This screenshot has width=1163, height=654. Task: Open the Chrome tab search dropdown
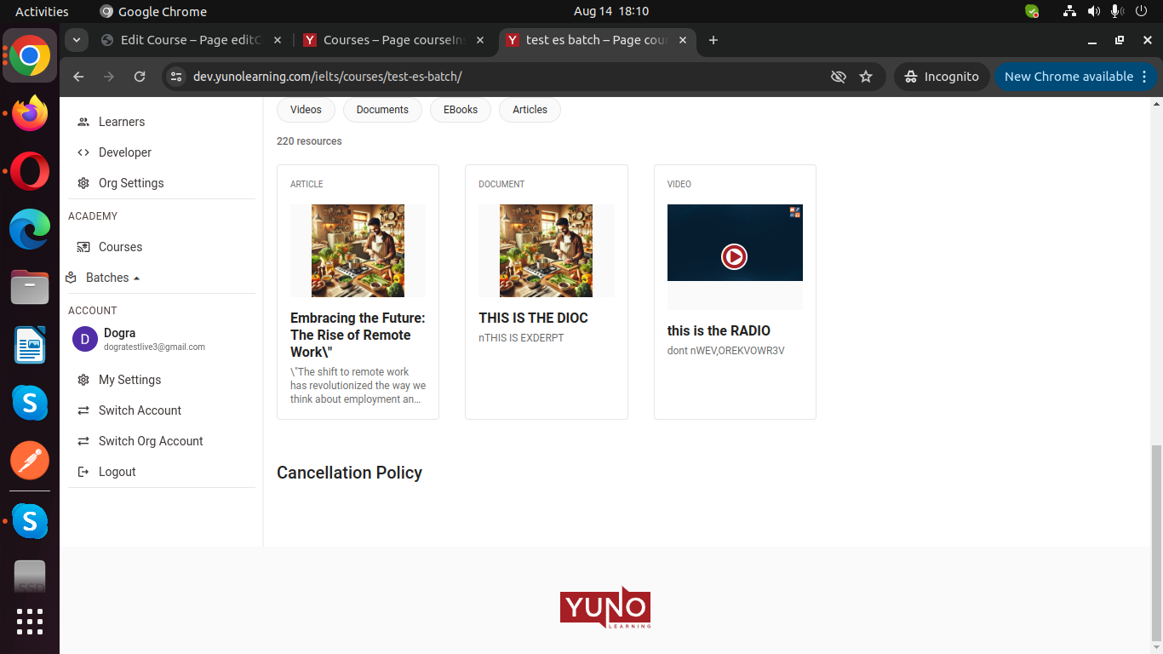click(x=77, y=40)
